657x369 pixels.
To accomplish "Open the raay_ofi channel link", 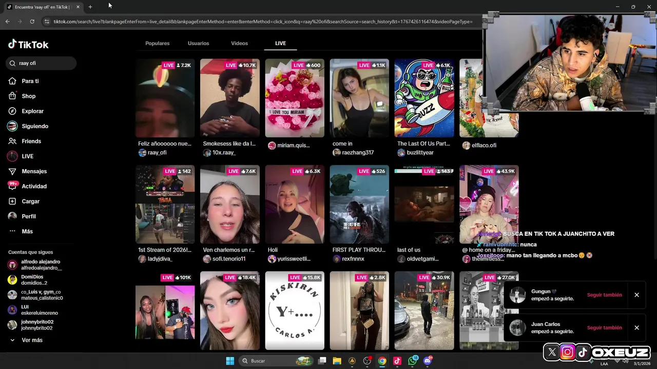I will click(x=157, y=153).
